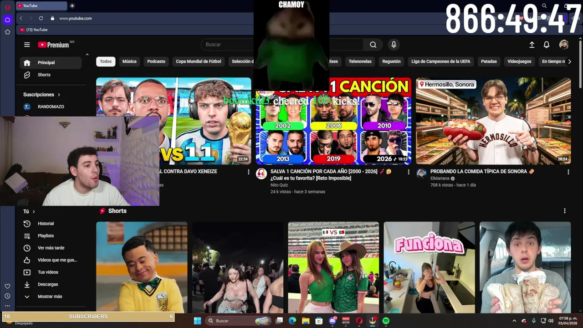Open File Explorer from the taskbar

(306, 321)
